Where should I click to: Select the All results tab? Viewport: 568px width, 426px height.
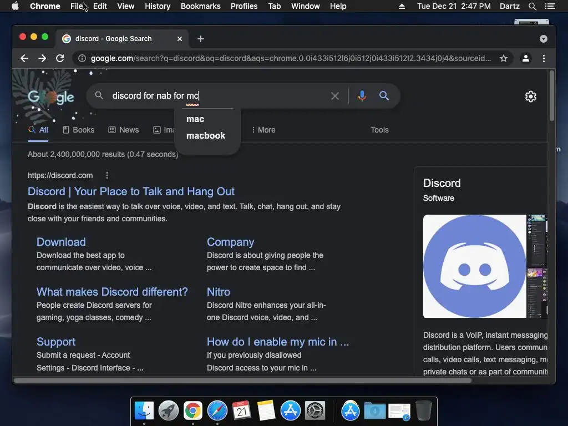(x=38, y=130)
